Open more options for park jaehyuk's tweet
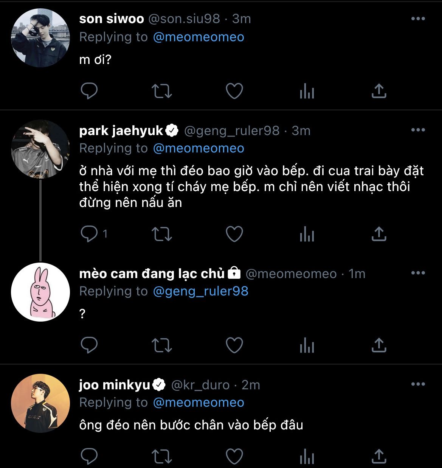 pyautogui.click(x=418, y=130)
